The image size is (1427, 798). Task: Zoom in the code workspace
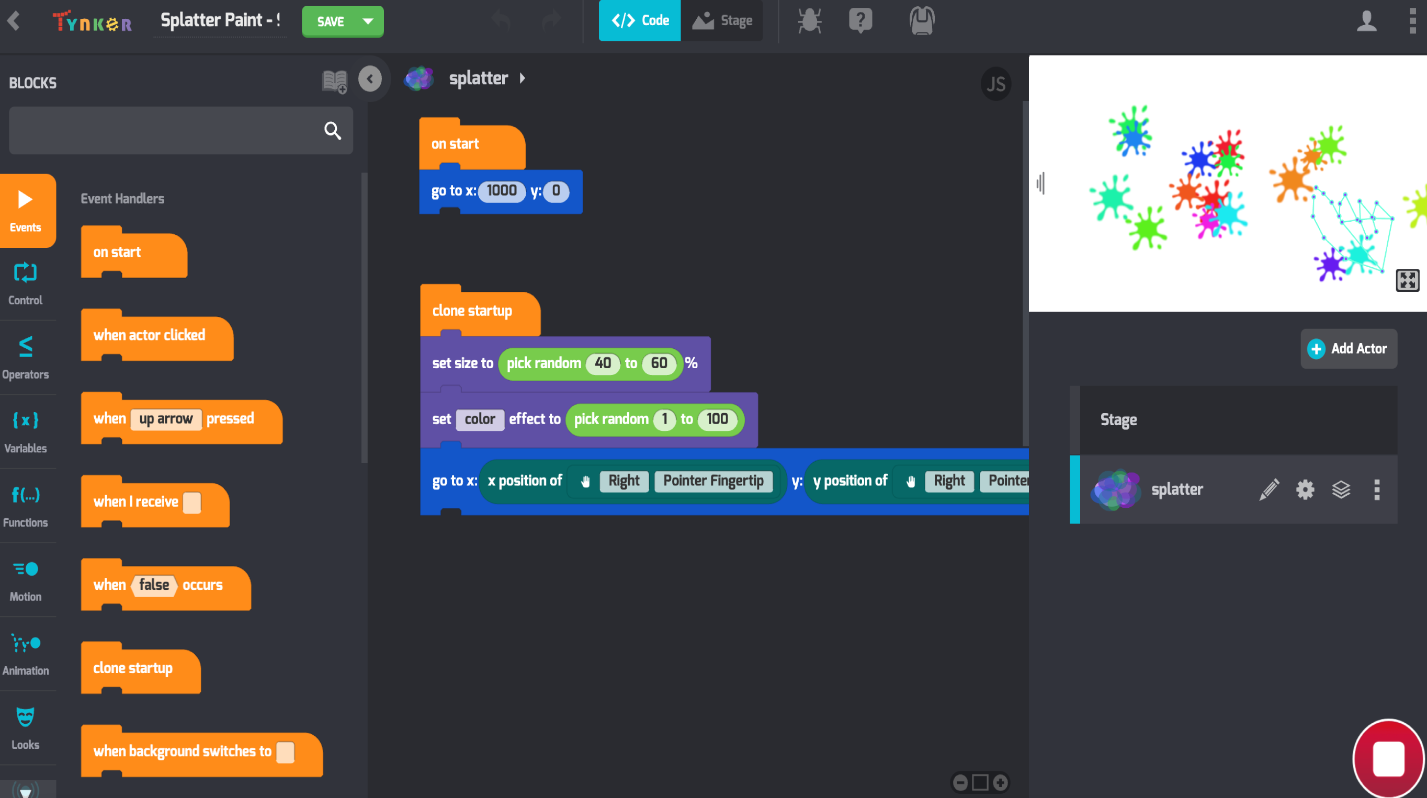pos(1000,782)
